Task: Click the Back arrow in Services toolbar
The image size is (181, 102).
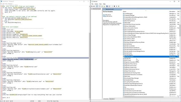Action: tap(92, 6)
